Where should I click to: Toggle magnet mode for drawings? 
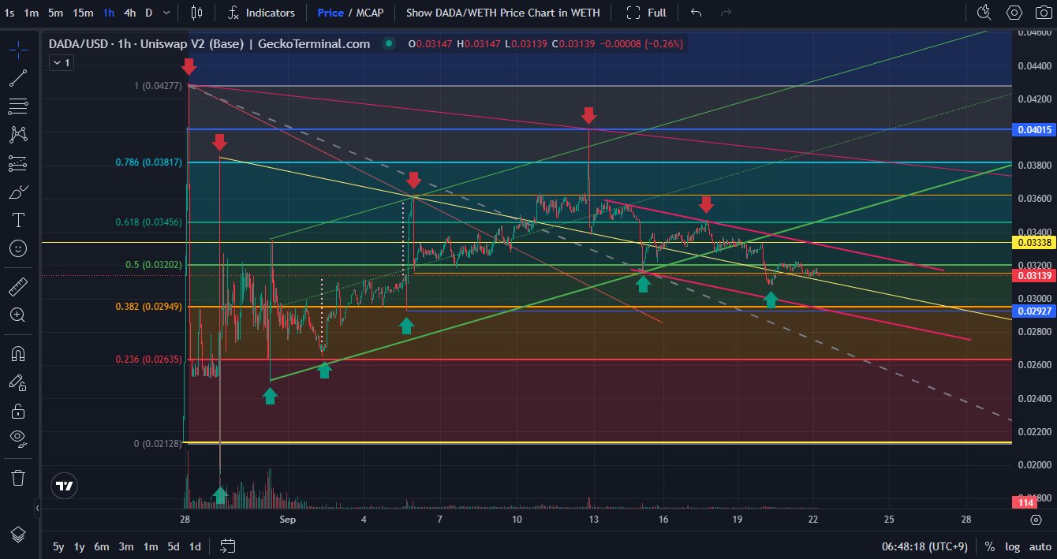click(x=18, y=353)
